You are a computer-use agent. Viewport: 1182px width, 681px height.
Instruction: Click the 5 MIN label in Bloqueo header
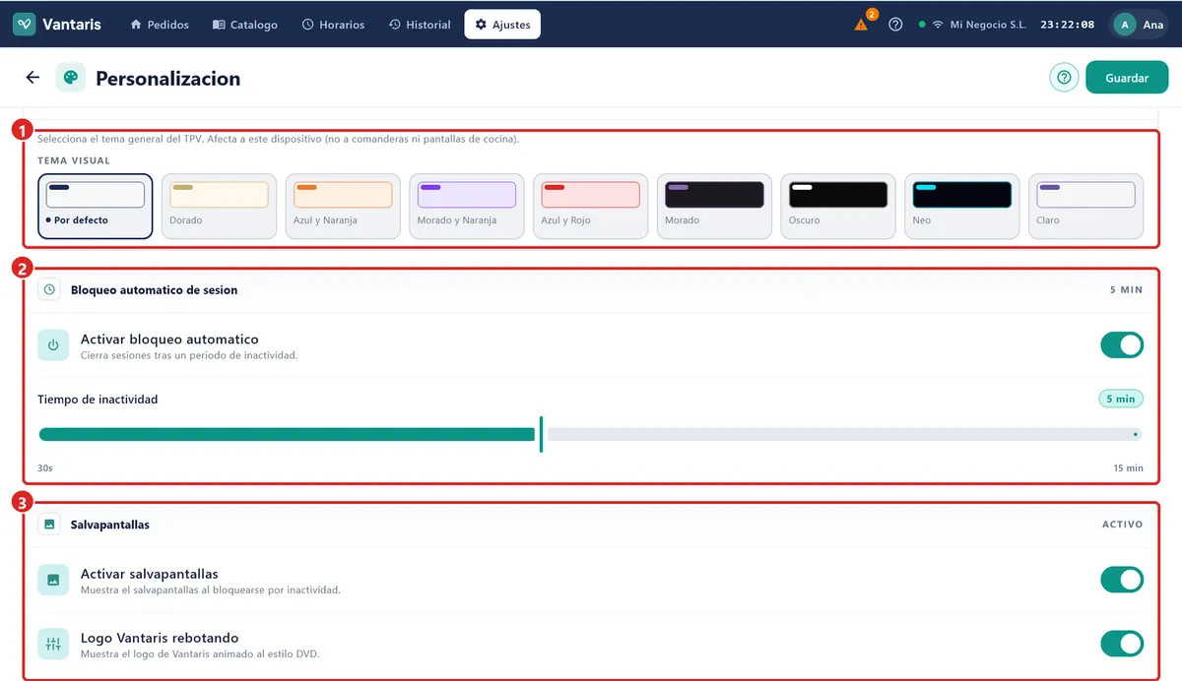[1127, 290]
